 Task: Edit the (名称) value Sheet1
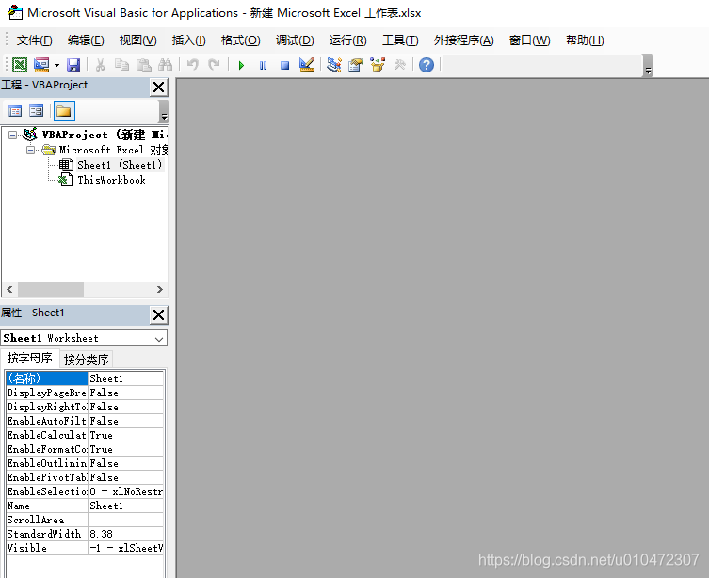coord(126,378)
